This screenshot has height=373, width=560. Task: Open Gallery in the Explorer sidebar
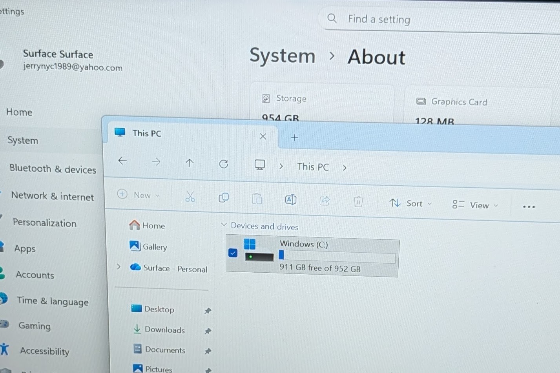(148, 246)
